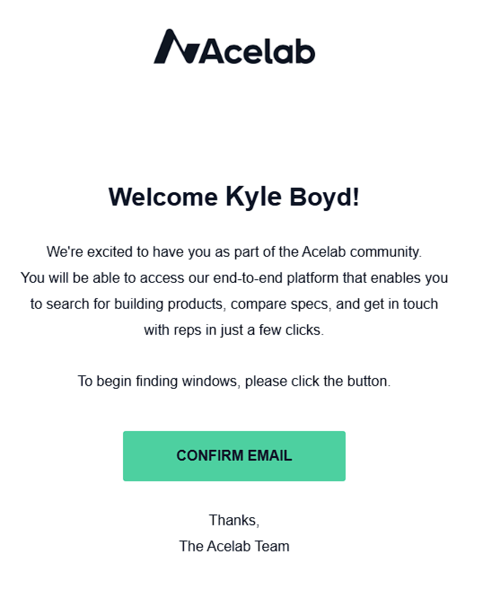Click the "Thanks," sign-off text
The image size is (483, 598).
click(234, 520)
